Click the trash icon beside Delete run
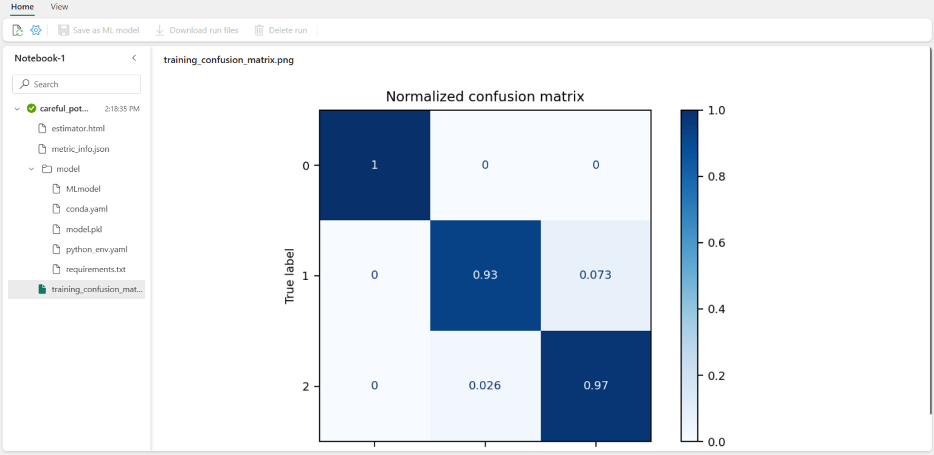 click(x=259, y=29)
